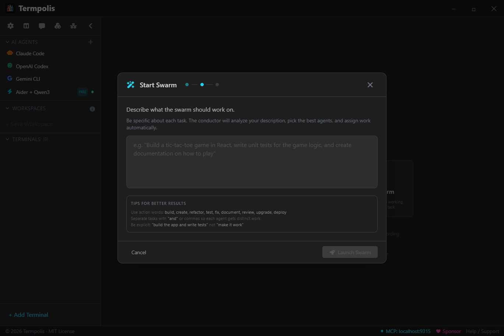Collapse the sidebar with the chevron icon
This screenshot has height=336, width=504.
pos(91,26)
